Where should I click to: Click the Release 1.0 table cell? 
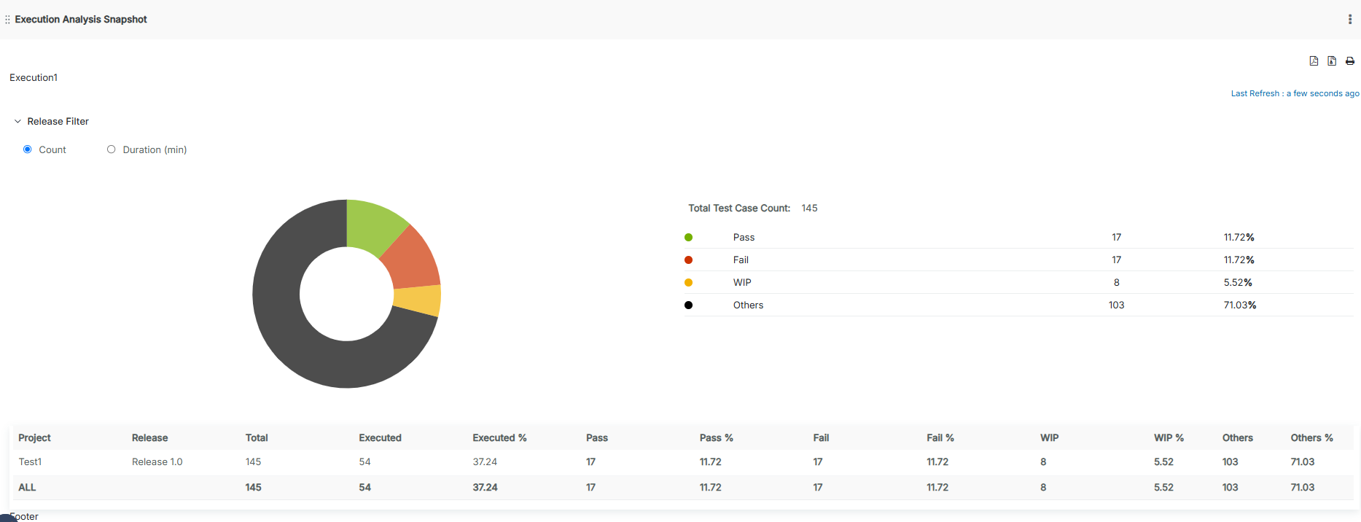point(157,462)
